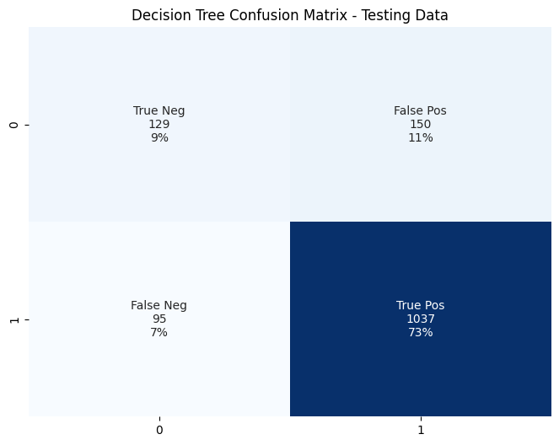Click the 9% percentage label
The height and width of the screenshot is (445, 559).
pyautogui.click(x=159, y=137)
